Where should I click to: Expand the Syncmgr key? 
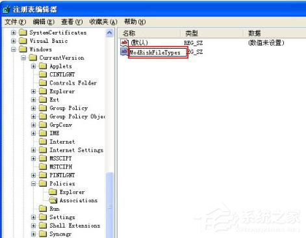(33, 234)
